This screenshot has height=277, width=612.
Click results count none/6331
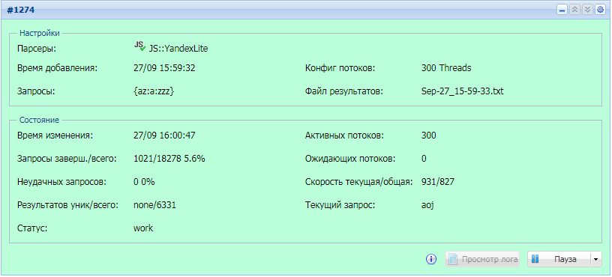pyautogui.click(x=154, y=205)
